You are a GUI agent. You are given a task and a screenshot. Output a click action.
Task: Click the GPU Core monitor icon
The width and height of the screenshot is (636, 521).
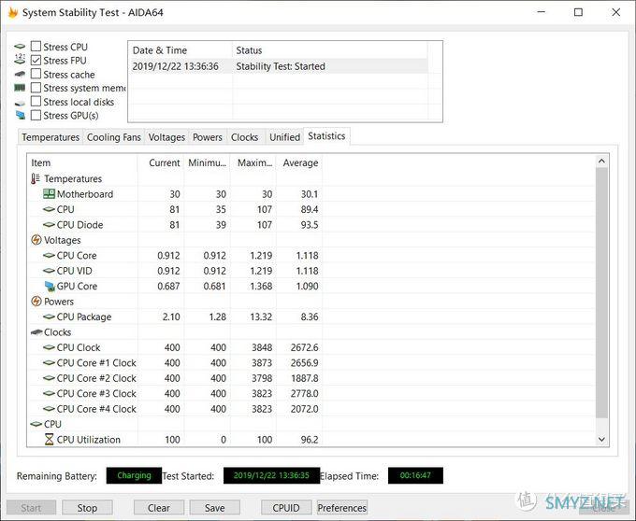[x=50, y=287]
